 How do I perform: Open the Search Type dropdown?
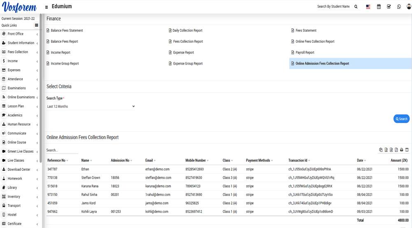[91, 107]
